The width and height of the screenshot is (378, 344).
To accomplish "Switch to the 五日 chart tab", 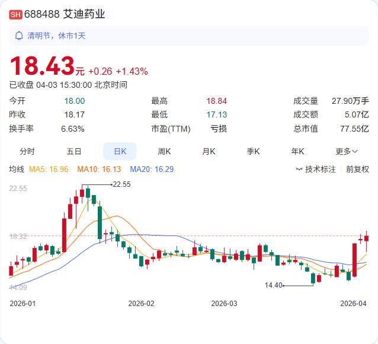I will 74,152.
